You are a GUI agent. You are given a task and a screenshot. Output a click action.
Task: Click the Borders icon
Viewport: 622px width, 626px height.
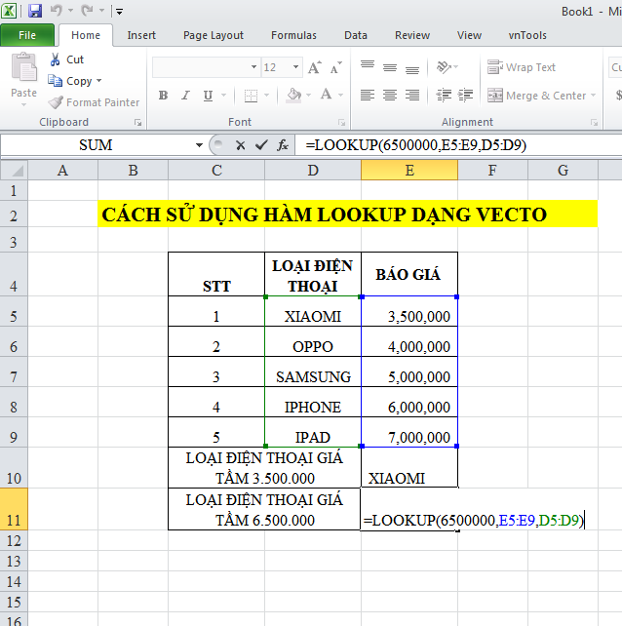[251, 96]
